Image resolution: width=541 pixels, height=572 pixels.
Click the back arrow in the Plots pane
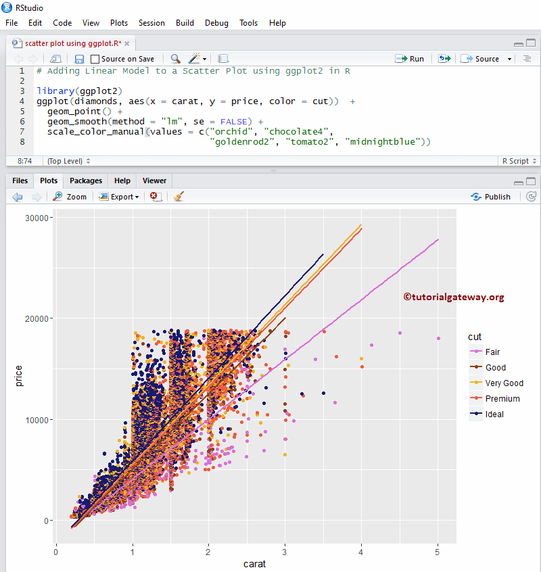tap(17, 196)
